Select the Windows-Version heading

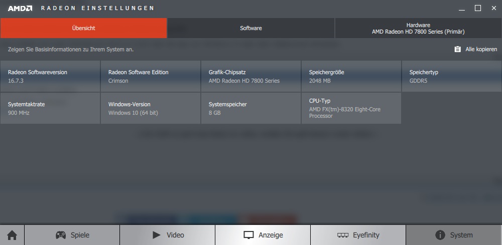pyautogui.click(x=130, y=104)
